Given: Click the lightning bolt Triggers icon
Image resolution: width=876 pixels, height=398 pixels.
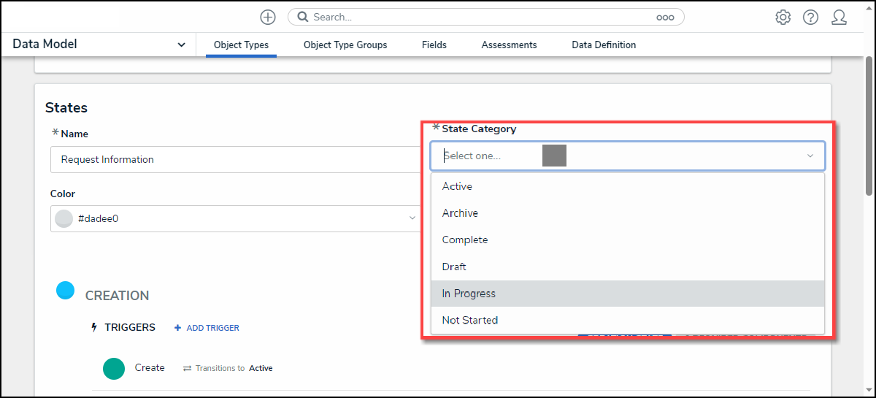Looking at the screenshot, I should (93, 328).
